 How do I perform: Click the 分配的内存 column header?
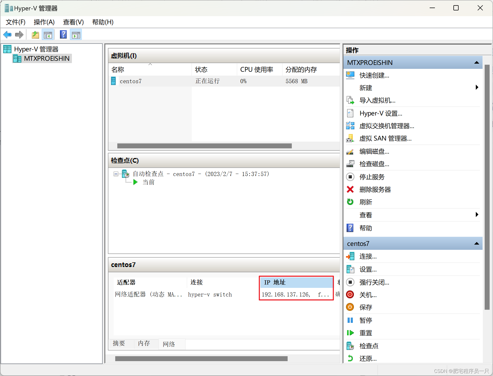tap(311, 69)
